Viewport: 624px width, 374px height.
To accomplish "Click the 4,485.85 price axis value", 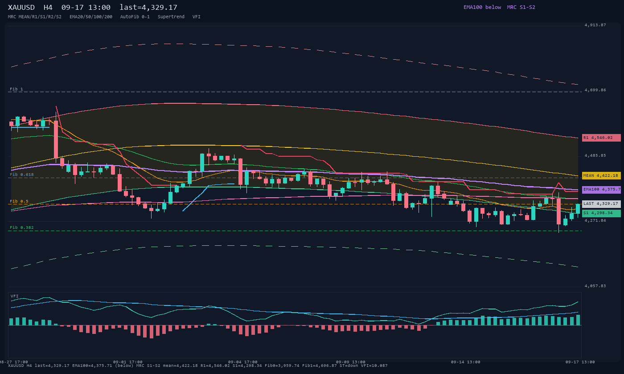I will click(595, 155).
